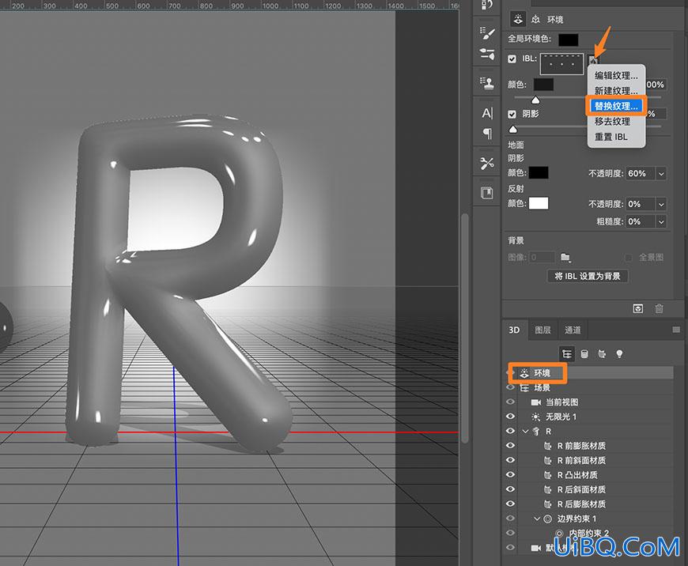The image size is (688, 566).
Task: Select the 当前视图 row
Action: pos(589,402)
